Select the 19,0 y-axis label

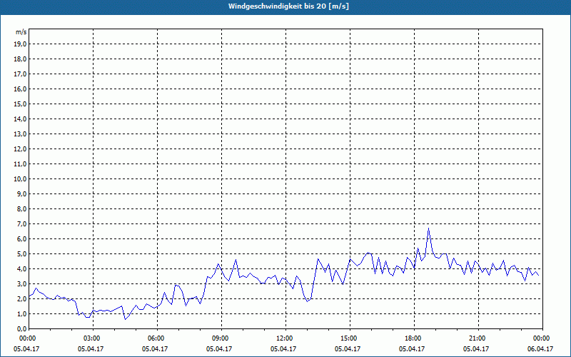pyautogui.click(x=21, y=44)
